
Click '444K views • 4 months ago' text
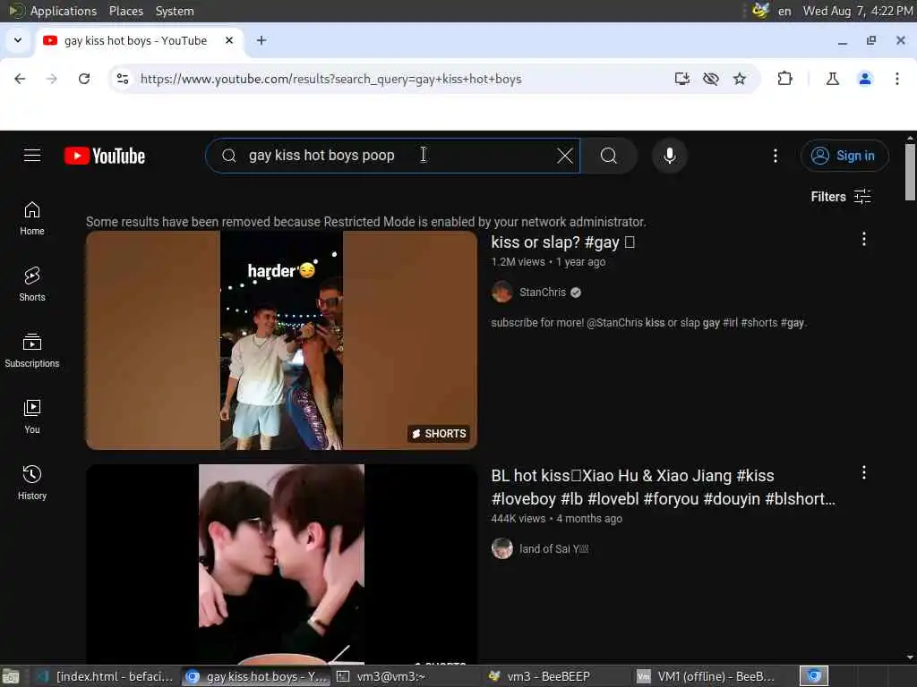coord(556,518)
